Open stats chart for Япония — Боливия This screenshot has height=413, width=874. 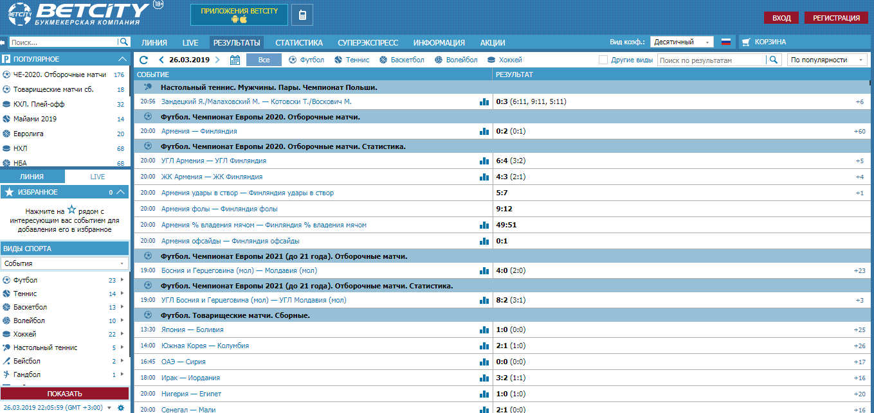coord(484,330)
